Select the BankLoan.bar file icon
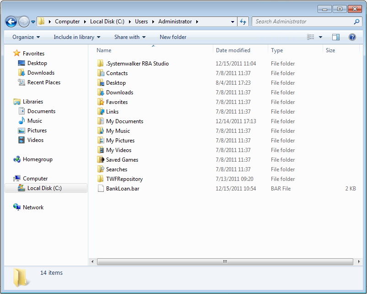Image resolution: width=367 pixels, height=294 pixels. (101, 189)
